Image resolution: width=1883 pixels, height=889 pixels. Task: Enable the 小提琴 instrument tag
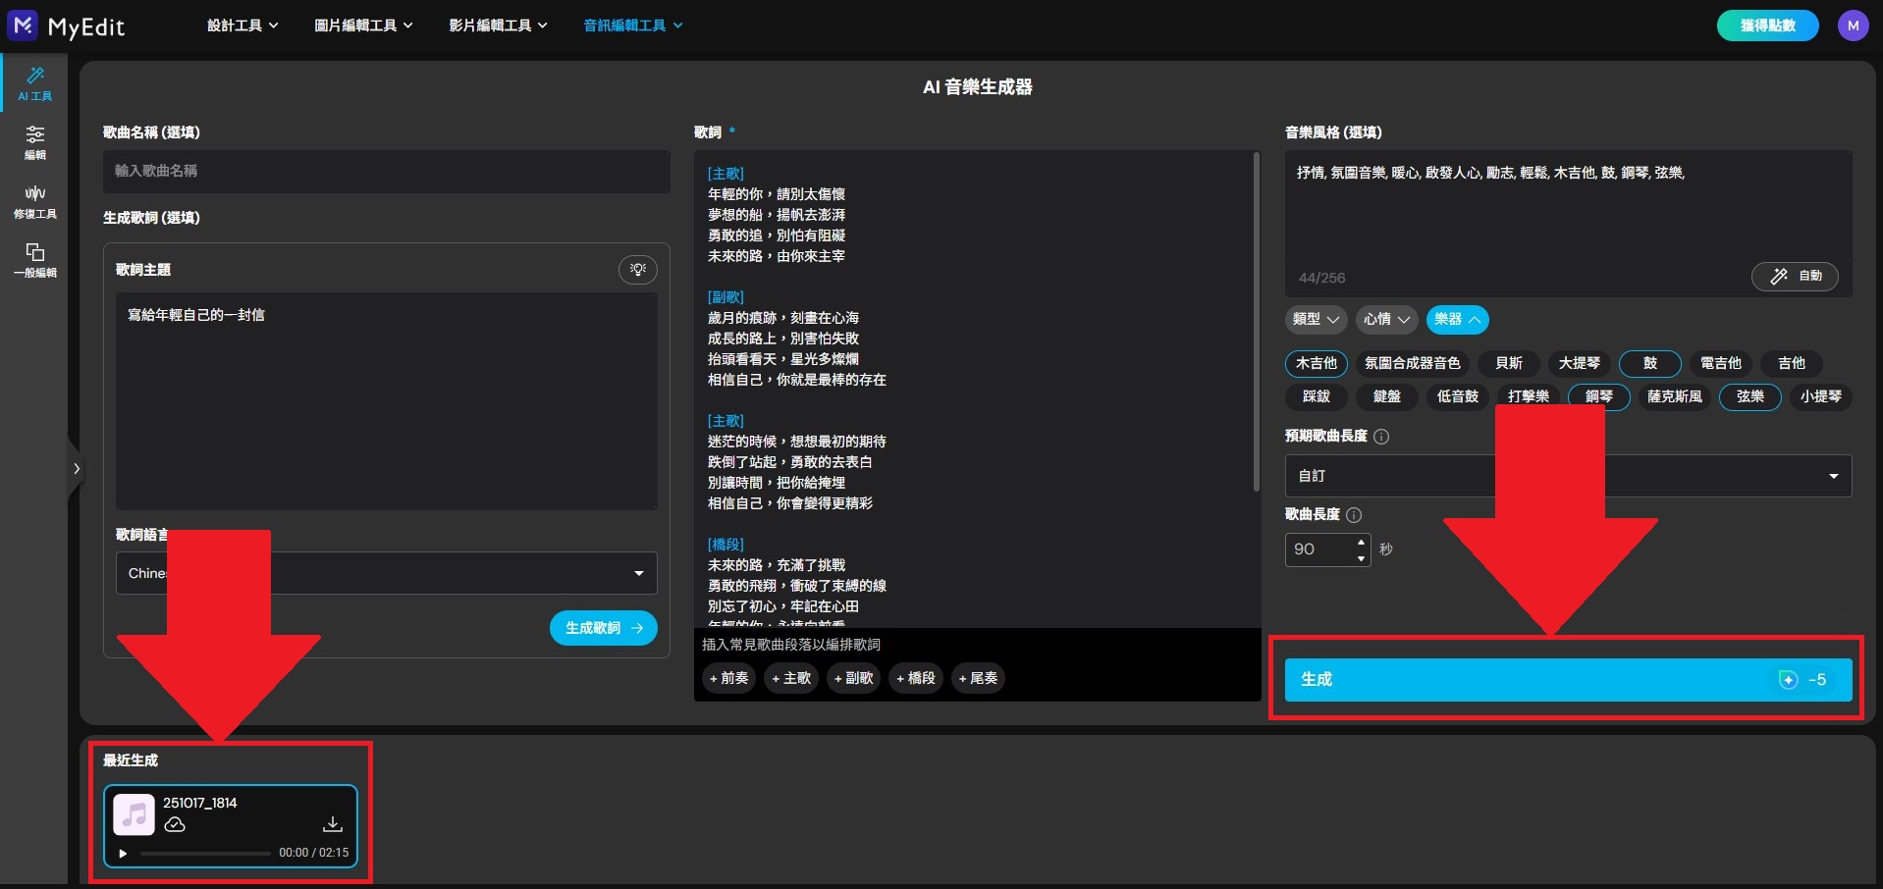[x=1820, y=396]
